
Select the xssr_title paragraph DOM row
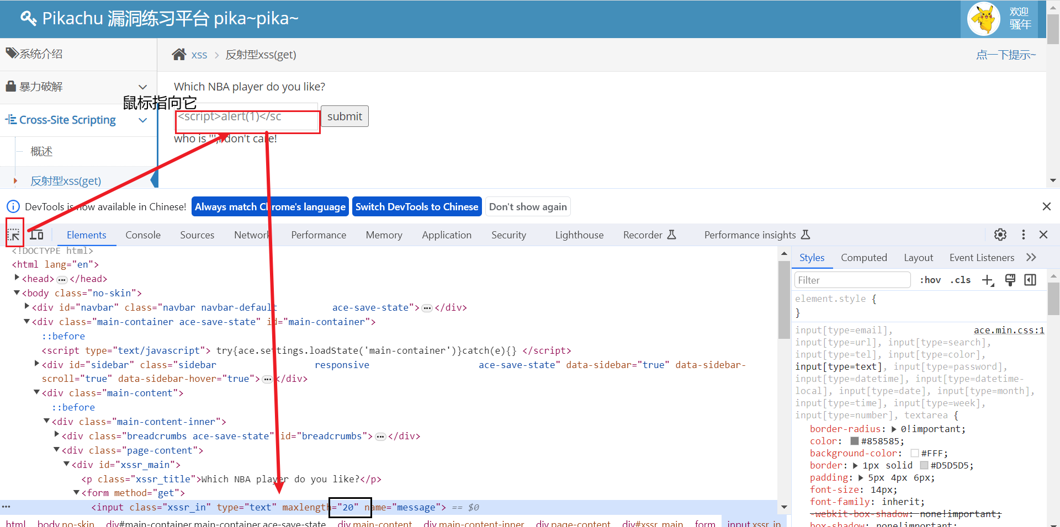pyautogui.click(x=231, y=479)
